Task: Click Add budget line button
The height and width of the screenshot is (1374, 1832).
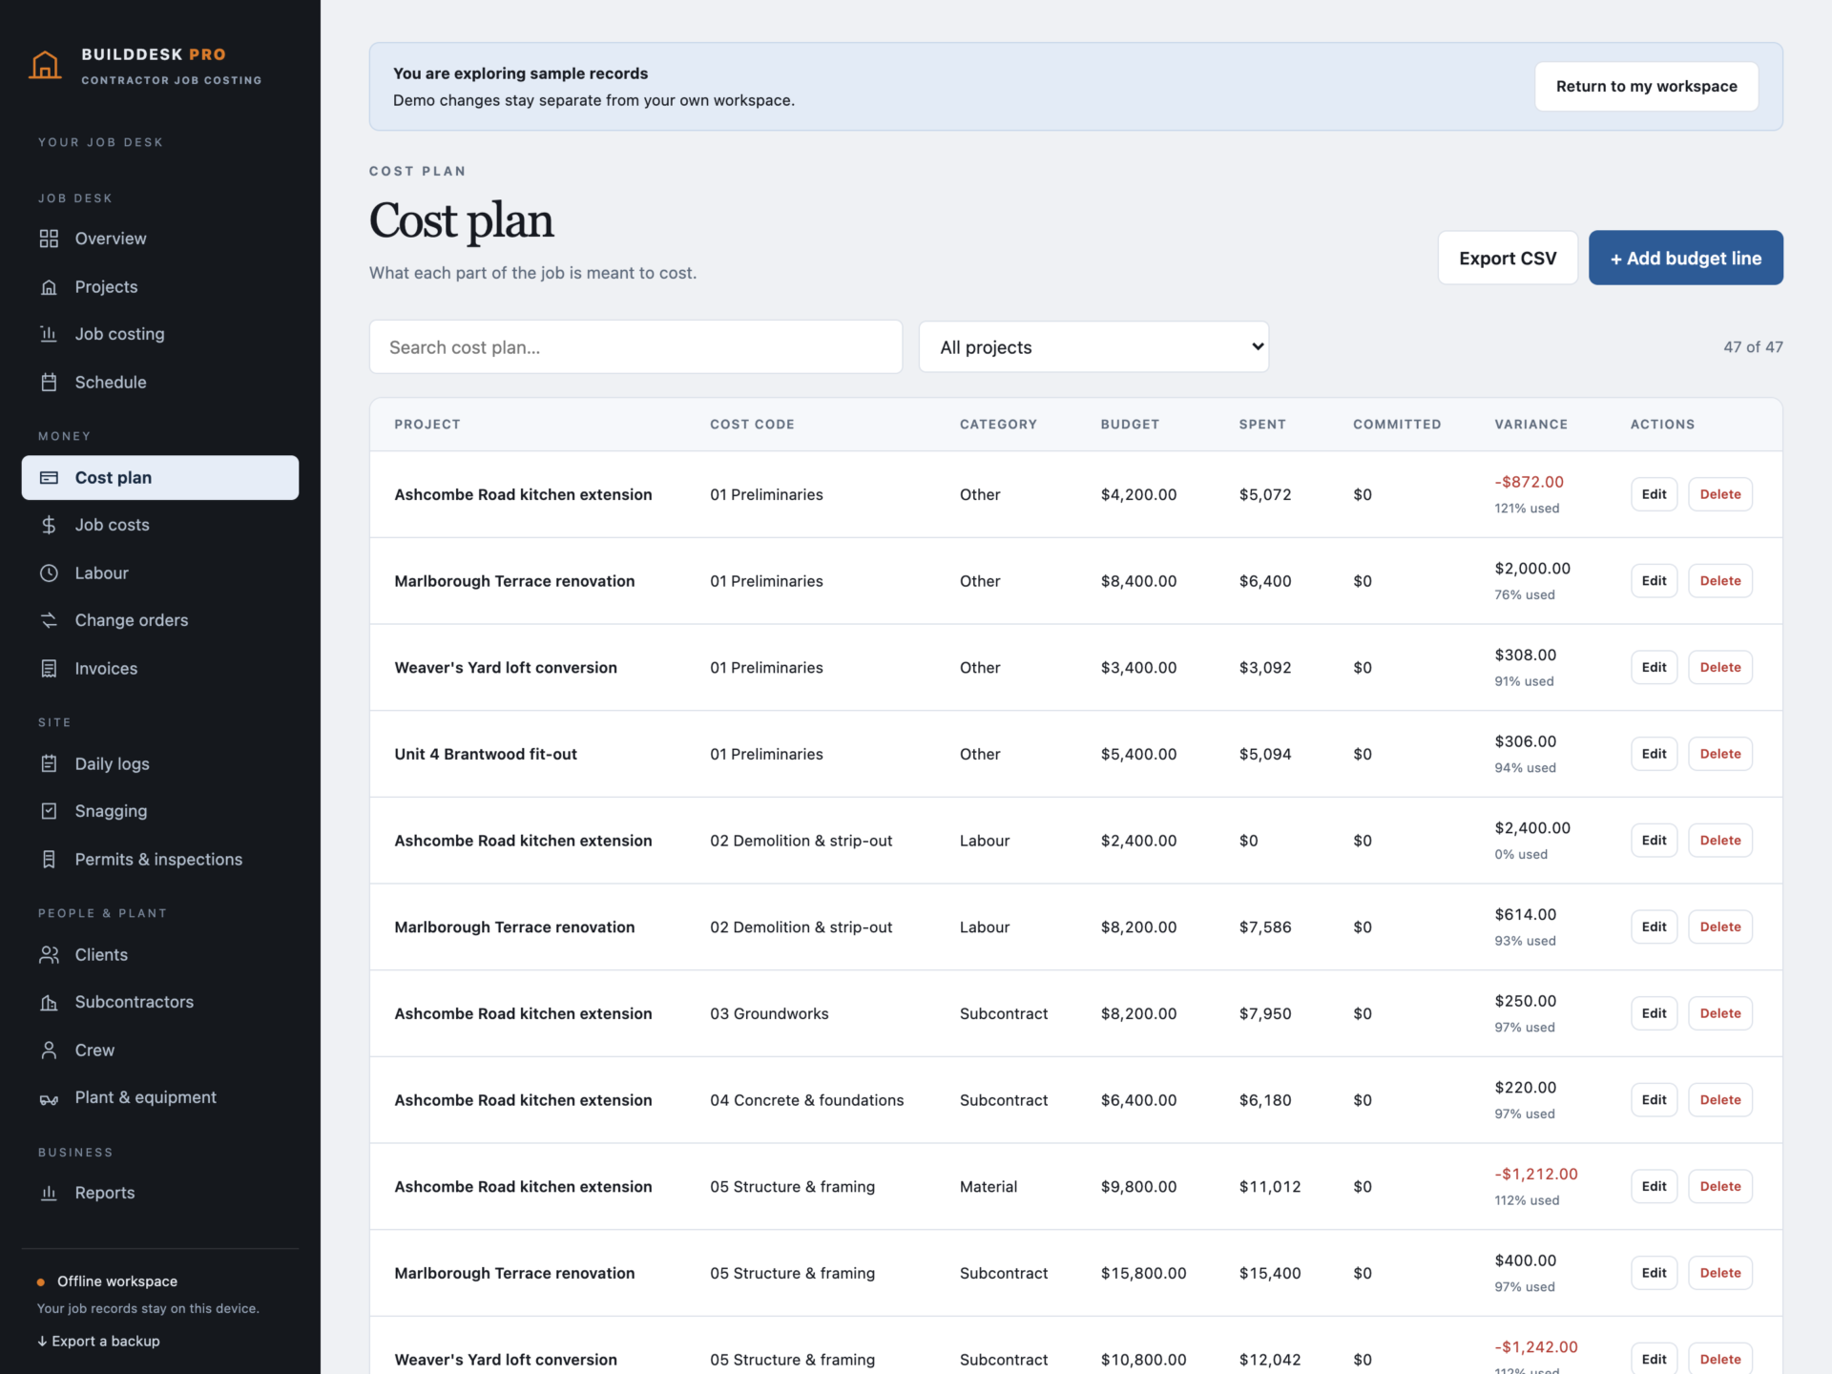Action: [1685, 258]
